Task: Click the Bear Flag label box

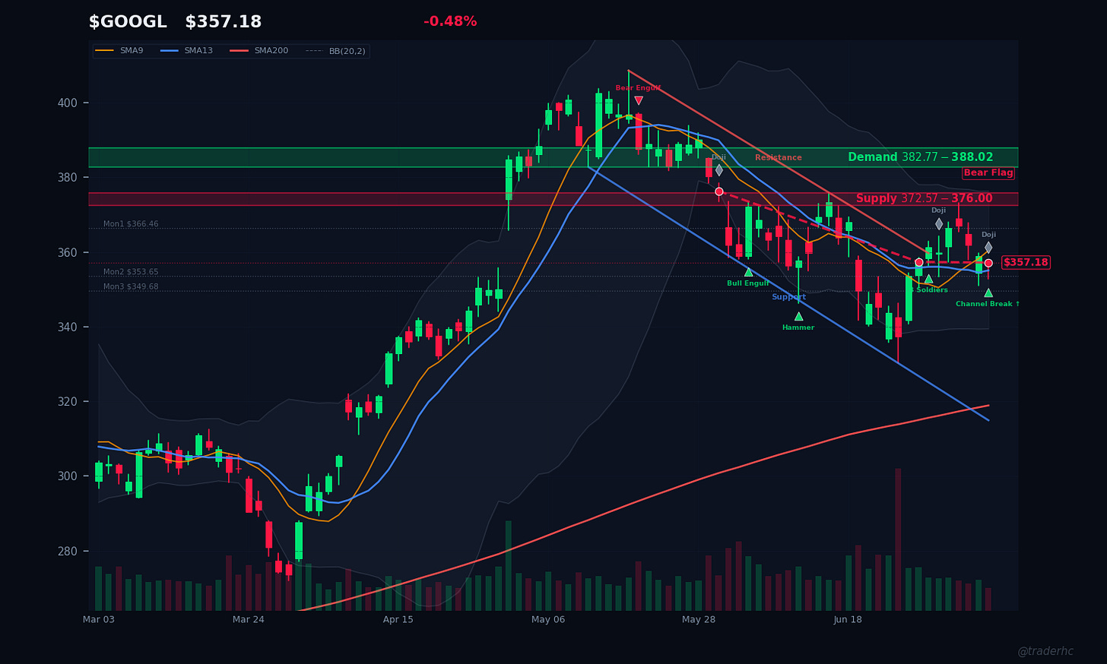Action: click(988, 173)
